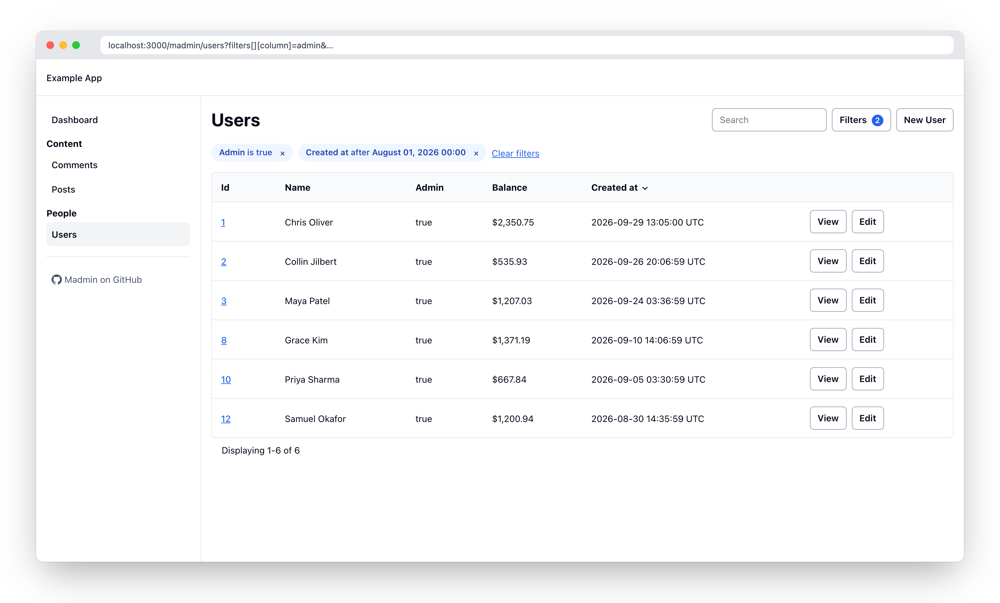
Task: View Maya Patel's record
Action: [828, 300]
